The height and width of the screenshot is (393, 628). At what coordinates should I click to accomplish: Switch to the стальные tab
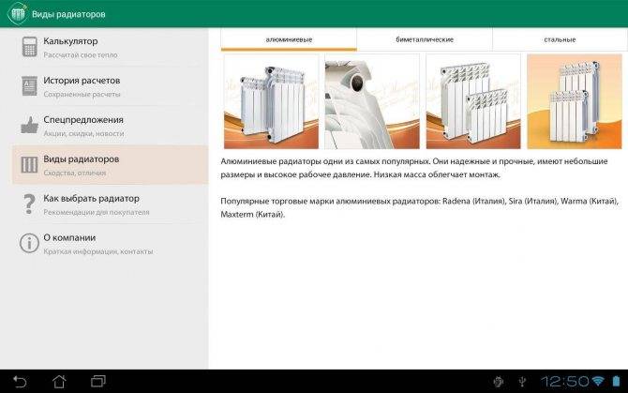[560, 39]
